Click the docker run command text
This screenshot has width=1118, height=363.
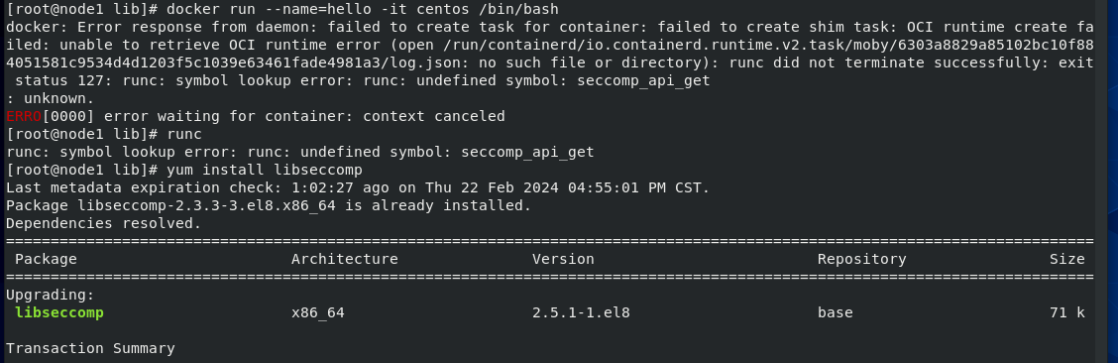362,9
